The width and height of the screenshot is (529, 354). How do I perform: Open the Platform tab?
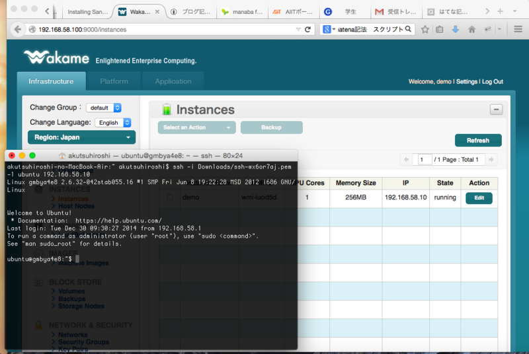point(114,81)
